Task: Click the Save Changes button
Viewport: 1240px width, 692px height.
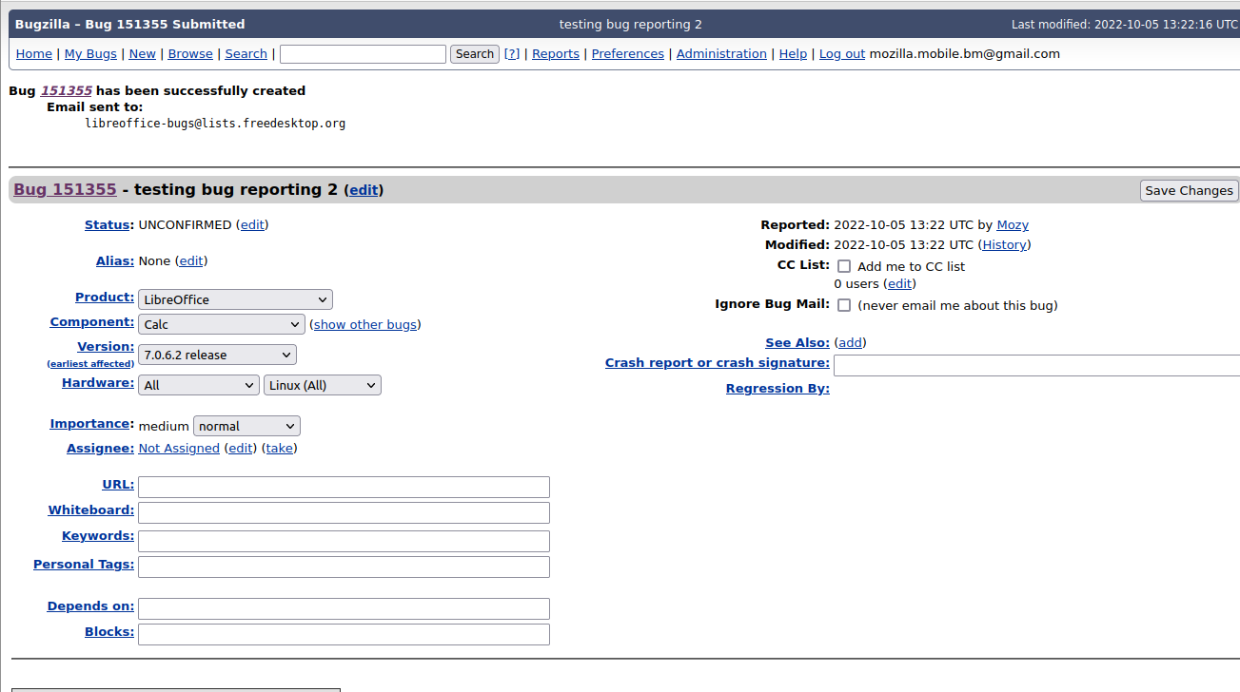Action: point(1188,190)
